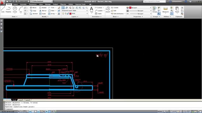Viewport: 202px width, 113px height.
Task: Toggle freeze sun icon for Kote layer
Action: 66,13
